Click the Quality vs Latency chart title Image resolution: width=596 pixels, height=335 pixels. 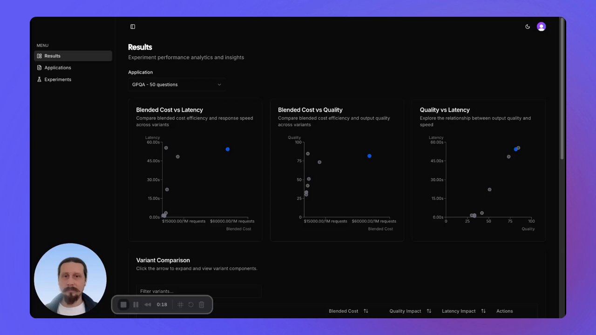(x=445, y=110)
